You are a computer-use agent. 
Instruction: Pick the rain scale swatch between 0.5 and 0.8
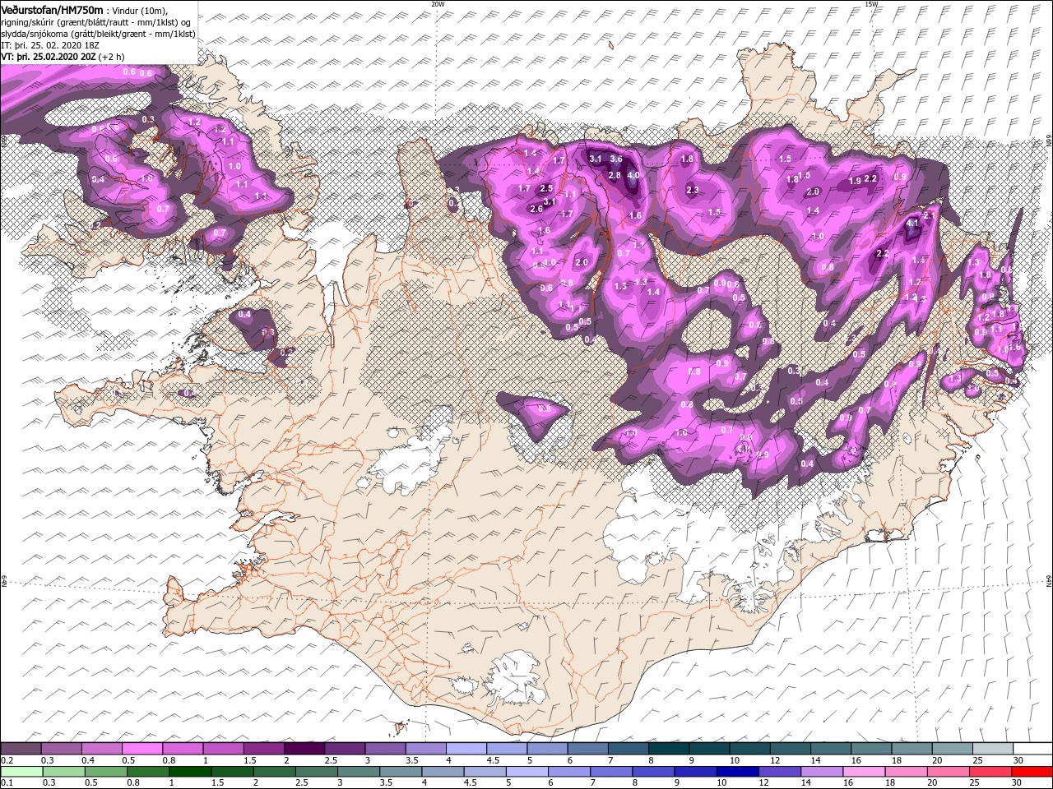(105, 772)
